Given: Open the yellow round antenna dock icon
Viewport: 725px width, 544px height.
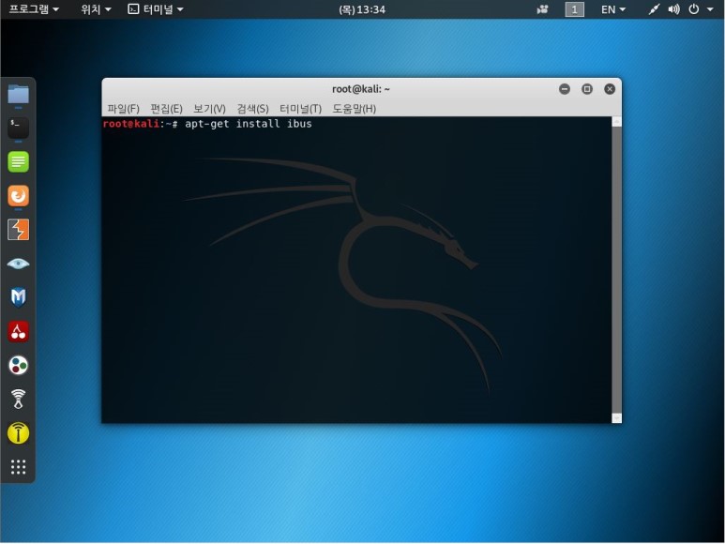Looking at the screenshot, I should [19, 433].
